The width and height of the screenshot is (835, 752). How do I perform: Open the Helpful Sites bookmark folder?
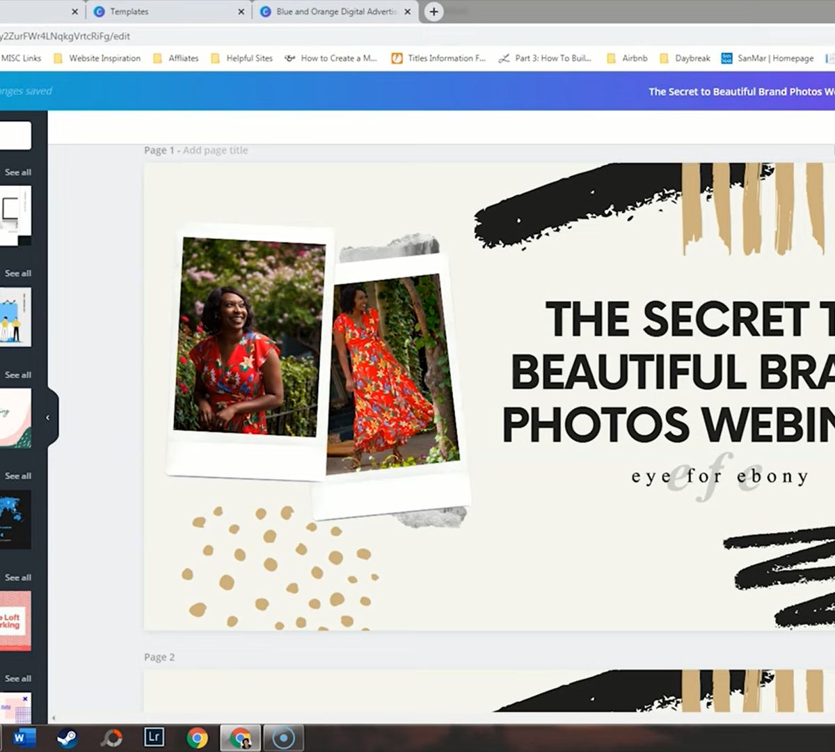[x=241, y=58]
